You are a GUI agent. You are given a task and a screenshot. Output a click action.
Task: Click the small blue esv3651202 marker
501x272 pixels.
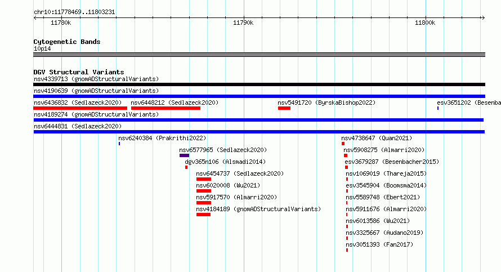tap(438, 108)
